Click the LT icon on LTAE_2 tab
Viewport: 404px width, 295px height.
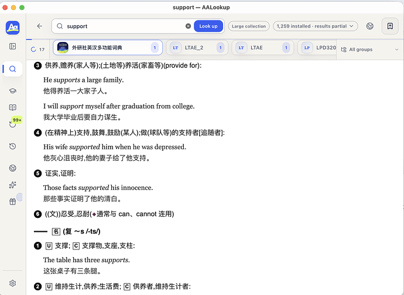click(176, 48)
